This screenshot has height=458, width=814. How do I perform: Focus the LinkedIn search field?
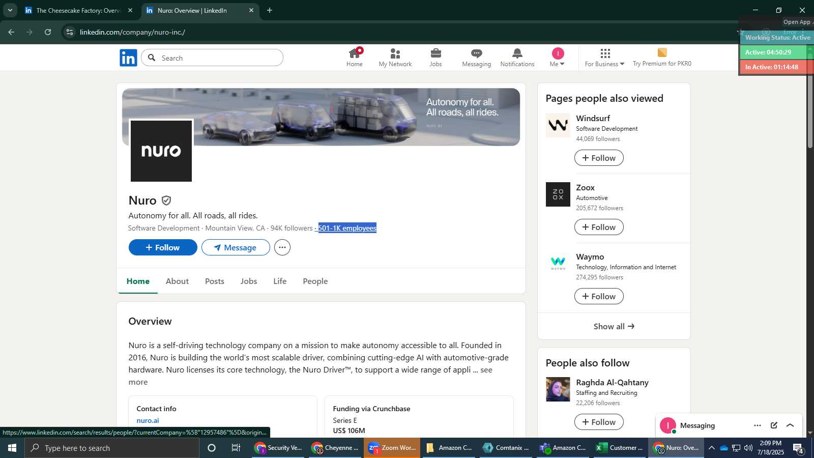(x=212, y=58)
